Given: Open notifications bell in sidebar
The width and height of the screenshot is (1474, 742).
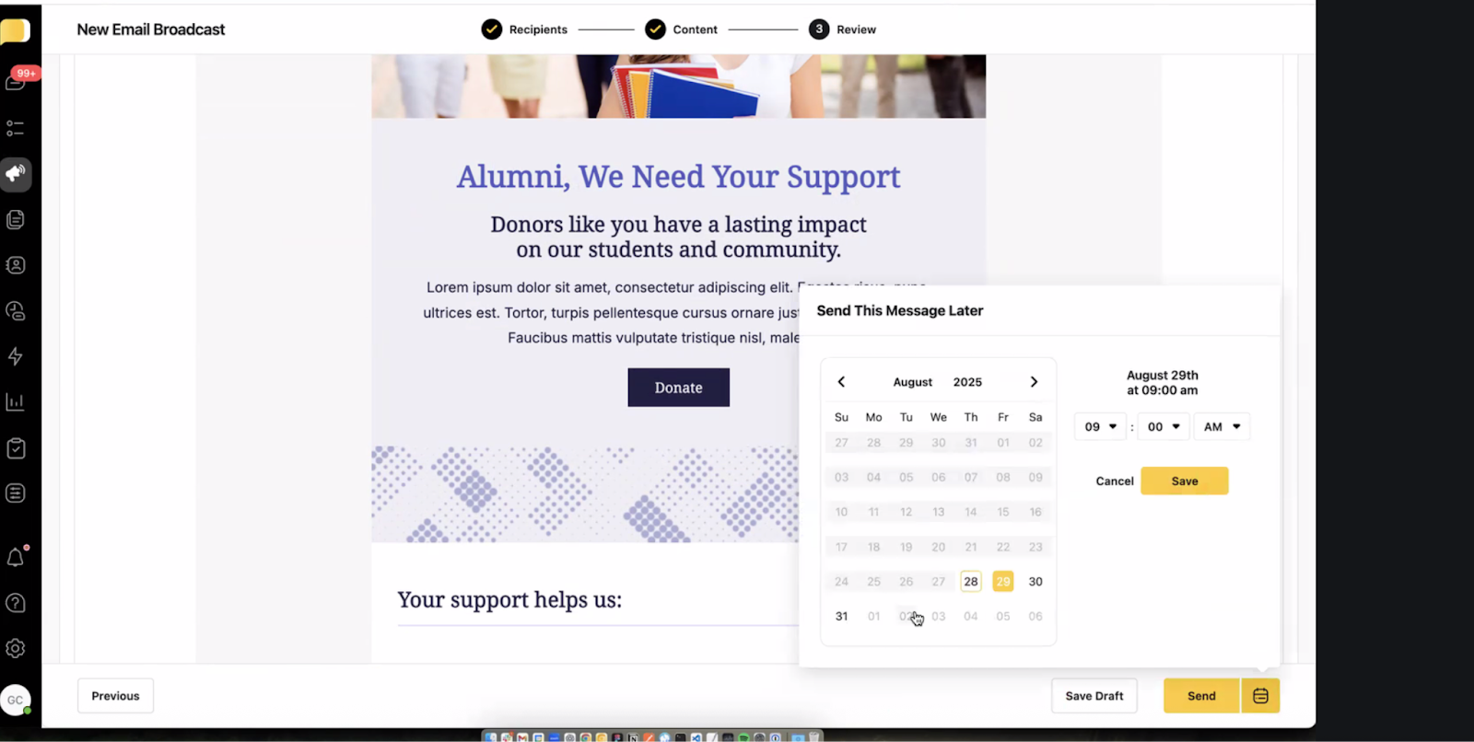Looking at the screenshot, I should point(16,558).
